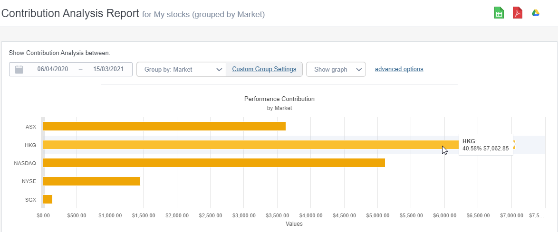Select the ASX bar in chart
Viewport: 558px width, 232px height.
point(164,126)
